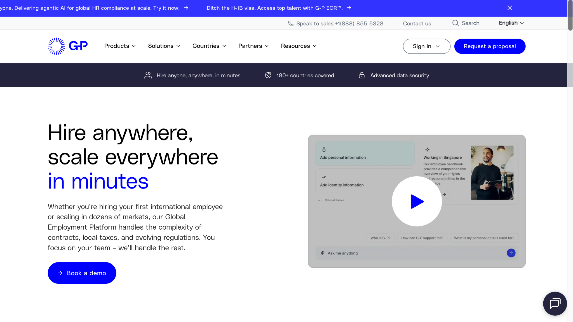
Task: Expand the Solutions menu
Action: coord(164,46)
